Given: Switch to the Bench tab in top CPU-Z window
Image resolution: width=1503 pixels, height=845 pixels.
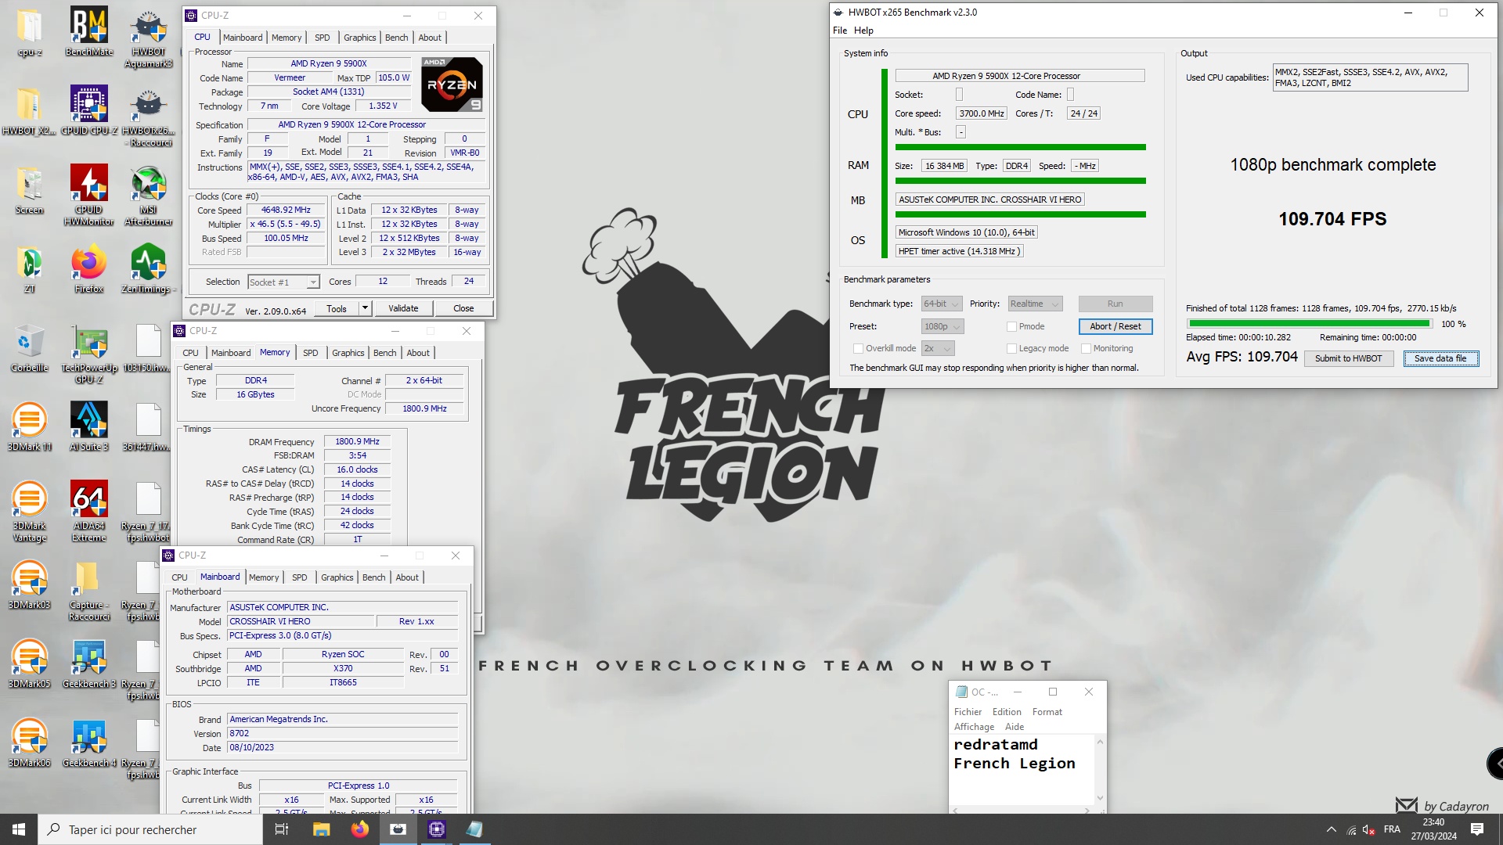Looking at the screenshot, I should coord(396,38).
